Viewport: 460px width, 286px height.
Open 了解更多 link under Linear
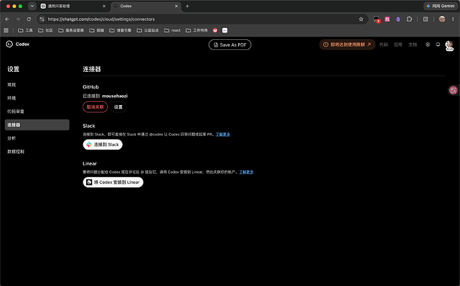[246, 172]
